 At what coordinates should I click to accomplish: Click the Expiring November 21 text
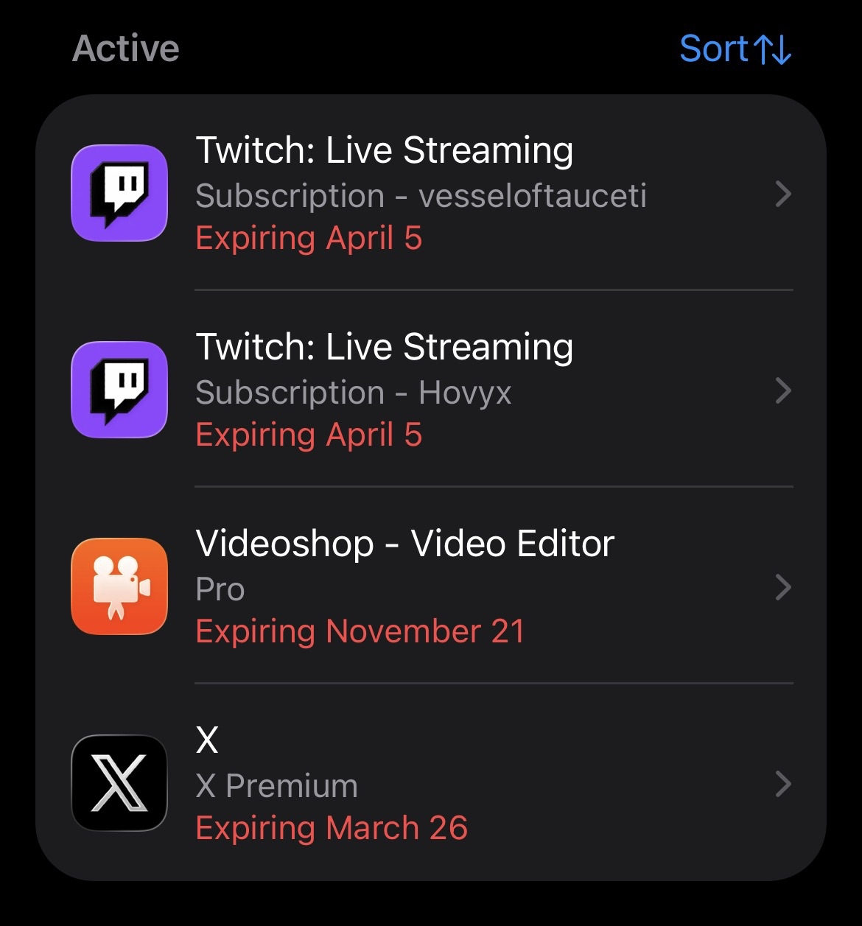pyautogui.click(x=360, y=631)
